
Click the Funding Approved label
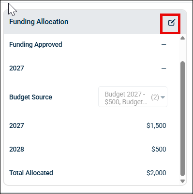pos(36,44)
